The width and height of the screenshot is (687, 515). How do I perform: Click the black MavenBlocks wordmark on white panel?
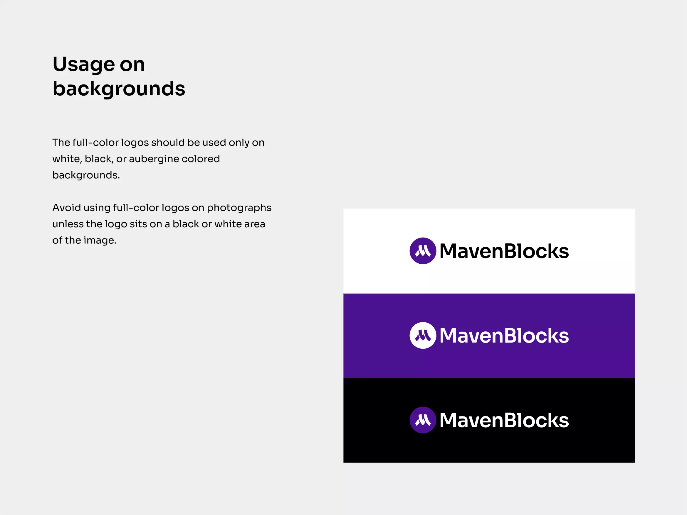tap(504, 251)
